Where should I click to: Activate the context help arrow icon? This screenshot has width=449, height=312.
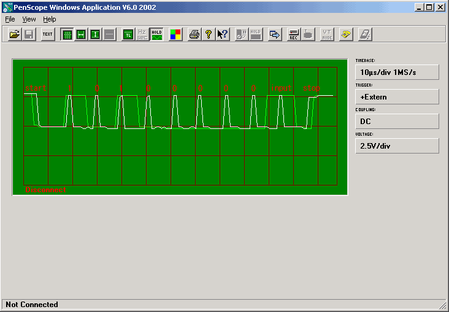[x=223, y=34]
